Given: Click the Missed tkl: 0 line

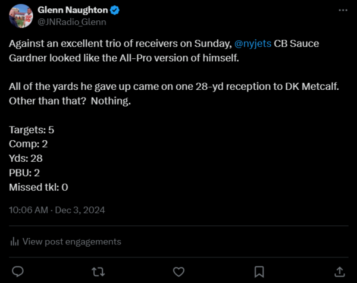Looking at the screenshot, I should [39, 187].
